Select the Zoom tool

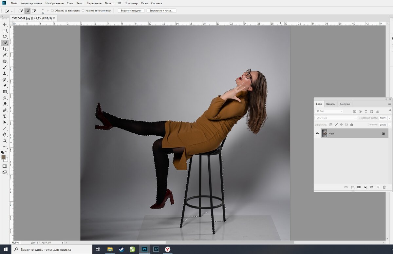click(5, 141)
